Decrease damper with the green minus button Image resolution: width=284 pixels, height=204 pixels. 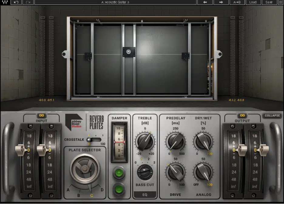[119, 189]
